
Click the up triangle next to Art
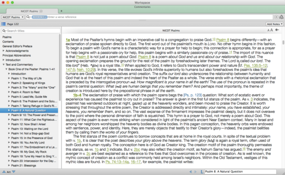4,172
